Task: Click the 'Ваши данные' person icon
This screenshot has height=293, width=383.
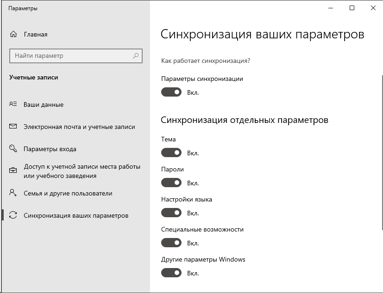Action: [13, 104]
